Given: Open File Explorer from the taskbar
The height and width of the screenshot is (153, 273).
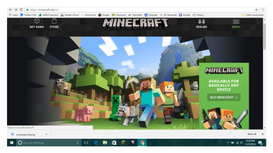Looking at the screenshot, I should pyautogui.click(x=105, y=143).
